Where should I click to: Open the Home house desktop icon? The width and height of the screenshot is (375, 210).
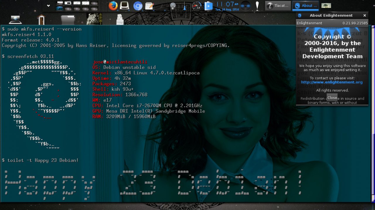point(41,20)
